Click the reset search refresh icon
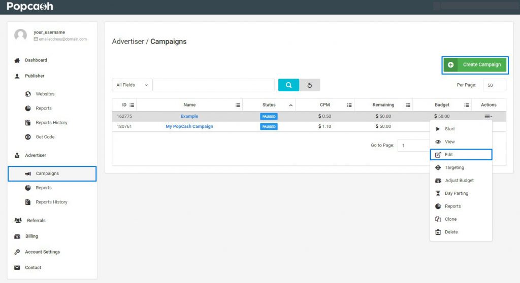Screen dimensions: 520x283 pos(309,85)
